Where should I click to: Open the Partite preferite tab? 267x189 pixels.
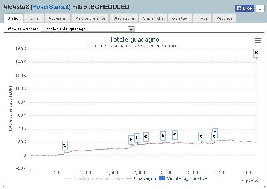pos(90,18)
